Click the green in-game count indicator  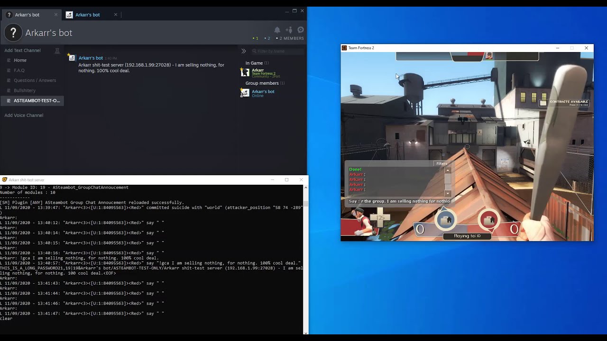tap(255, 38)
